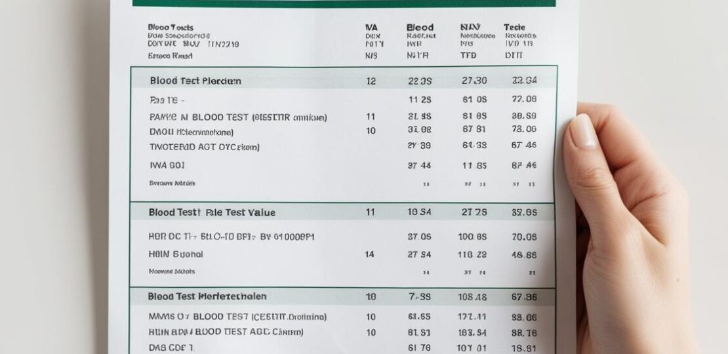The width and height of the screenshot is (728, 354).
Task: Select the "Blood Test Rale Test Value" header row
Action: click(342, 212)
